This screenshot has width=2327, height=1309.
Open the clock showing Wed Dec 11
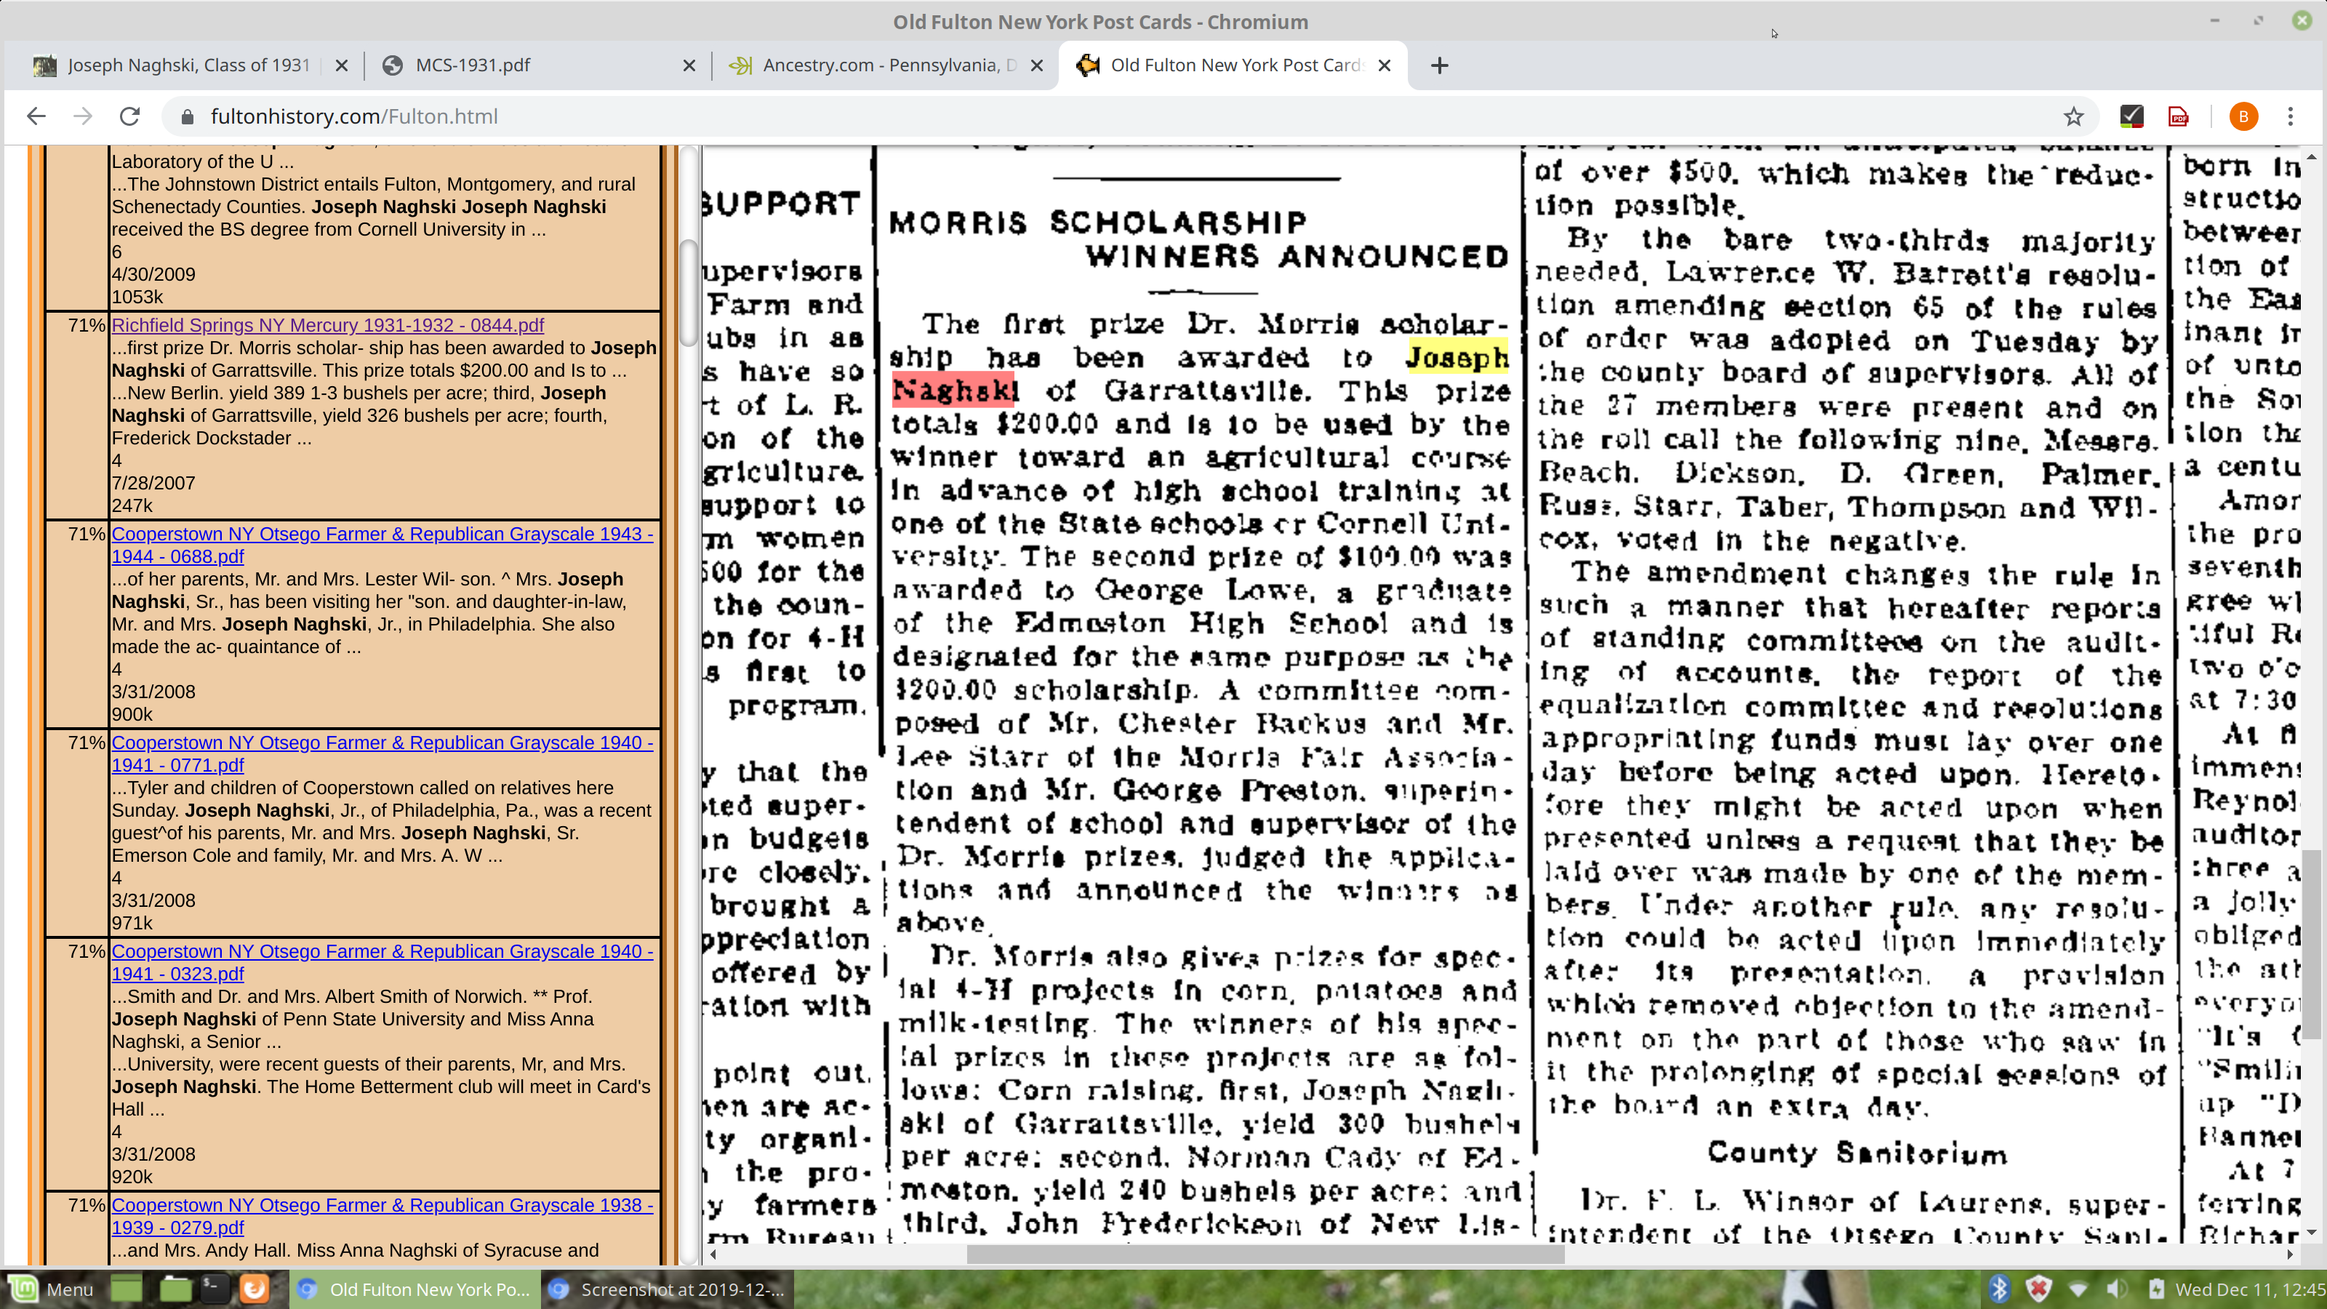tap(2249, 1289)
